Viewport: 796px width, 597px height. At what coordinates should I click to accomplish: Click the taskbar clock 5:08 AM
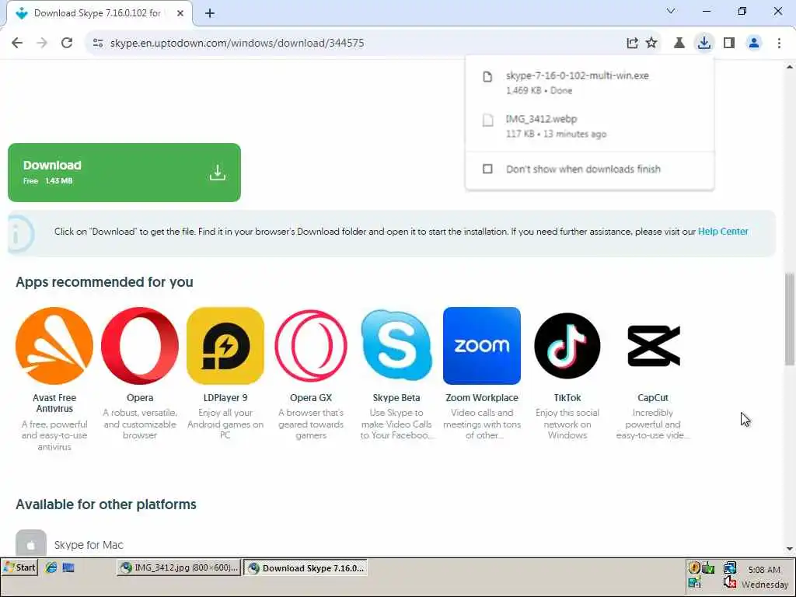[764, 570]
